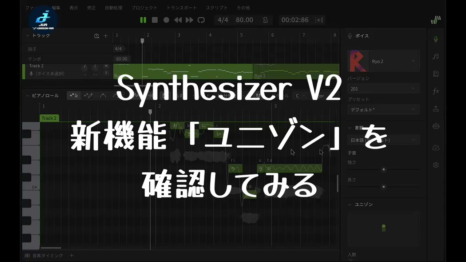Rewind using the double-left arrow button
This screenshot has height=262, width=466.
pyautogui.click(x=178, y=20)
